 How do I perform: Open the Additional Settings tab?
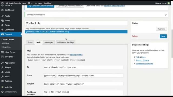65,42
